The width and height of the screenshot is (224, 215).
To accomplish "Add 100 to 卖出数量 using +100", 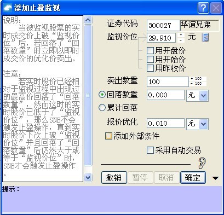I will pyautogui.click(x=198, y=79).
